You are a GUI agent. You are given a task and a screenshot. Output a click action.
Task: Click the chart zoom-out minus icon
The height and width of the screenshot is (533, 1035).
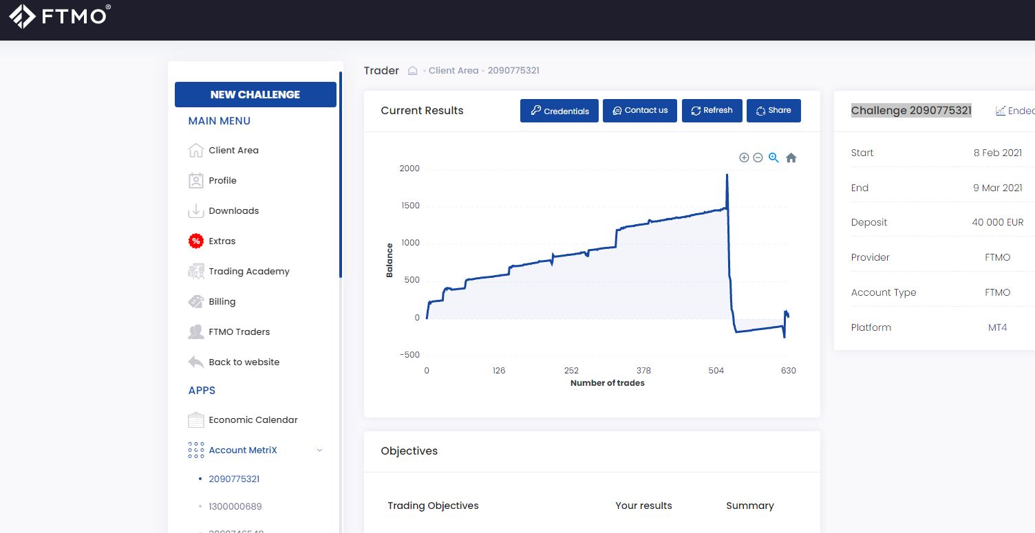tap(758, 157)
